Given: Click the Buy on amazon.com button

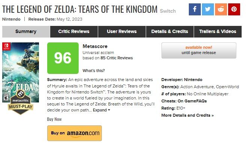Looking at the screenshot, I should [75, 133].
